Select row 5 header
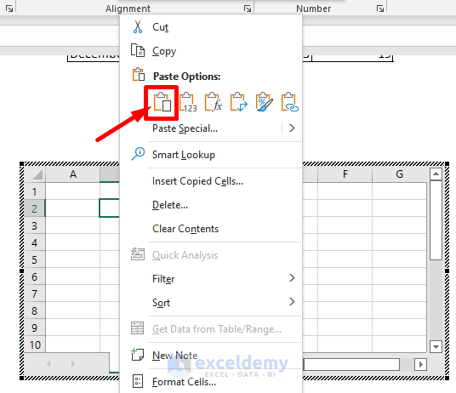The width and height of the screenshot is (456, 393). (35, 259)
